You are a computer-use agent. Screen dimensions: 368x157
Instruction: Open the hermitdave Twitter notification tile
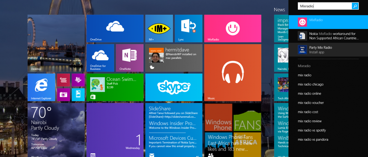pyautogui.click(x=174, y=58)
